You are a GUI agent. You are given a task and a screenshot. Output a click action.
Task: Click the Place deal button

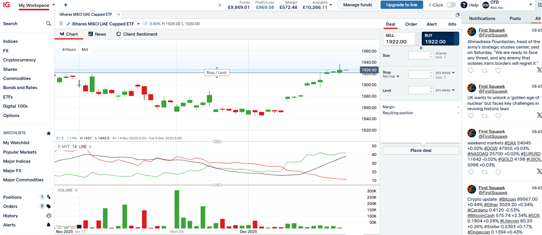pos(421,151)
